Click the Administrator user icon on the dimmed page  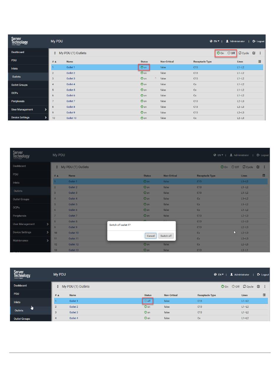click(231, 155)
